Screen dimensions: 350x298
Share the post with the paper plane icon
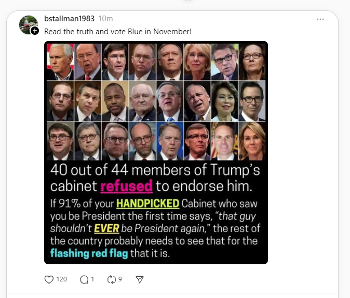(140, 279)
